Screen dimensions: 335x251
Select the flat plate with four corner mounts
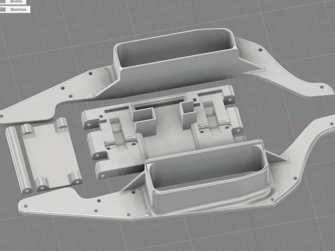click(51, 154)
